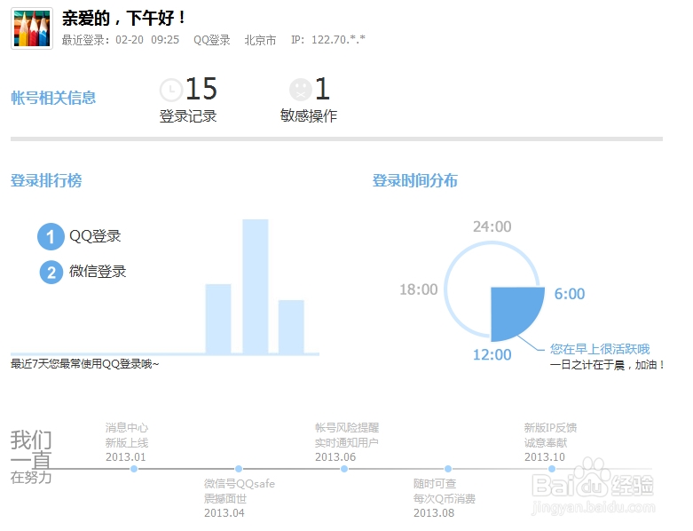The width and height of the screenshot is (693, 531).
Task: Click the colored pencils avatar thumbnail
Action: coord(32,28)
